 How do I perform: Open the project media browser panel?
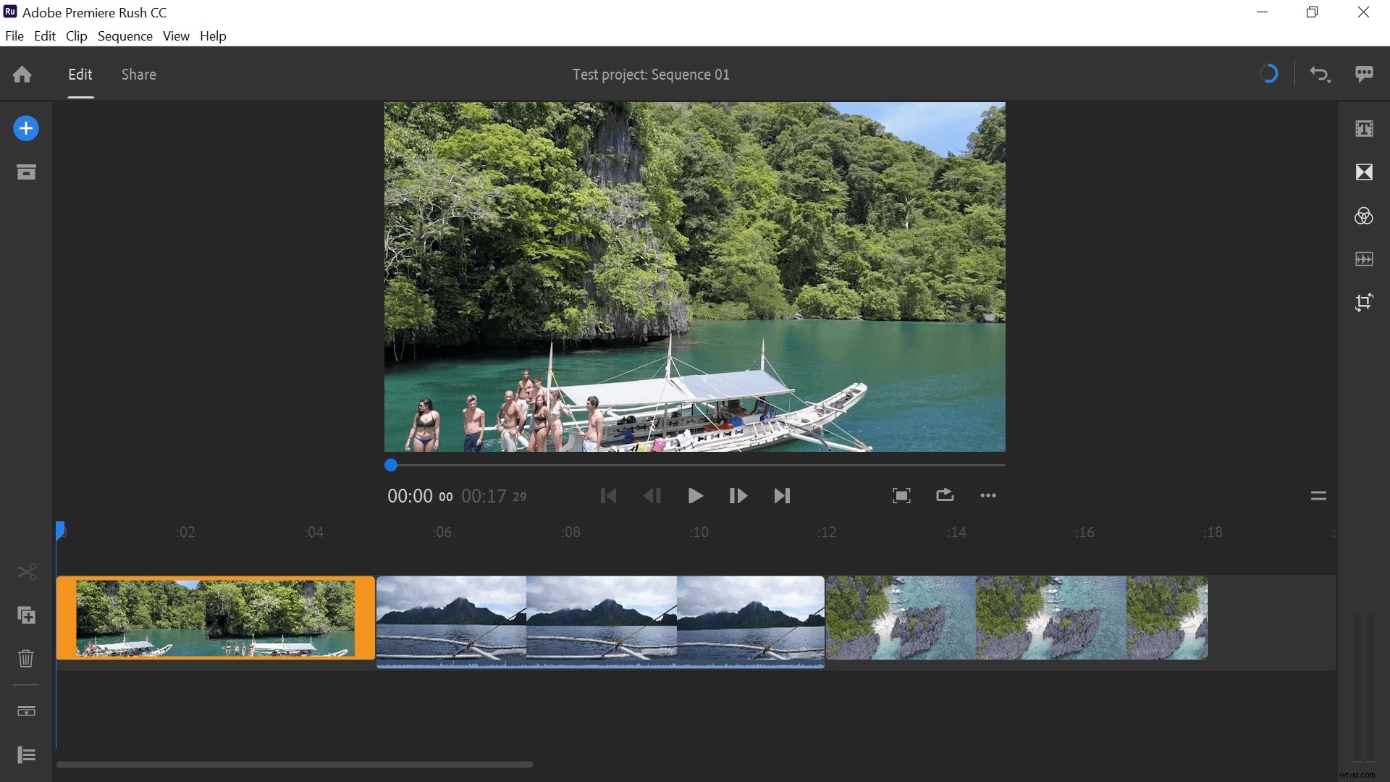[26, 172]
